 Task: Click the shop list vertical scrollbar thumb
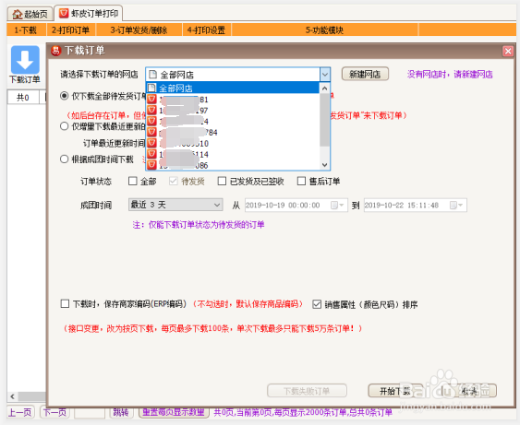(325, 120)
